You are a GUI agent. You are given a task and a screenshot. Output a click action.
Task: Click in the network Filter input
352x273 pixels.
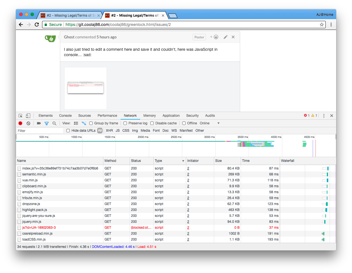pyautogui.click(x=40, y=131)
